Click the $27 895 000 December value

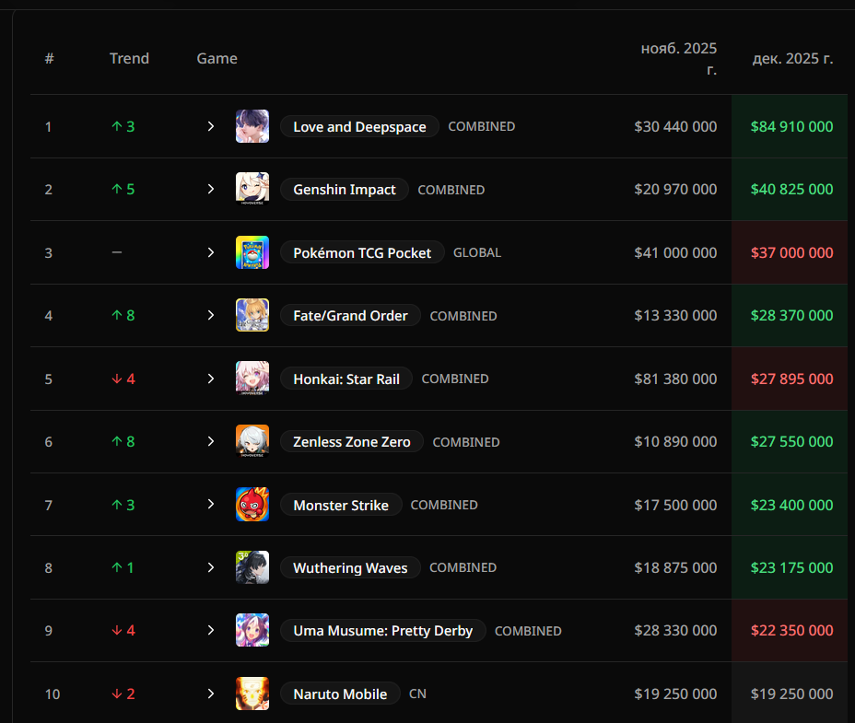click(x=791, y=379)
